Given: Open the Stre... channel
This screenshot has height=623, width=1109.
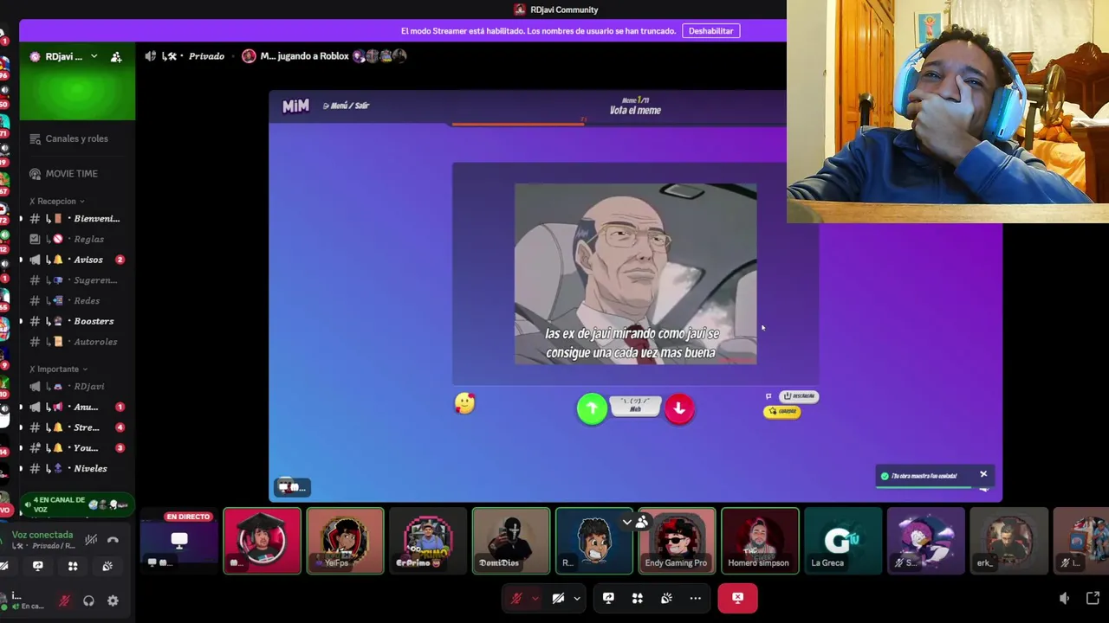Looking at the screenshot, I should pyautogui.click(x=77, y=427).
